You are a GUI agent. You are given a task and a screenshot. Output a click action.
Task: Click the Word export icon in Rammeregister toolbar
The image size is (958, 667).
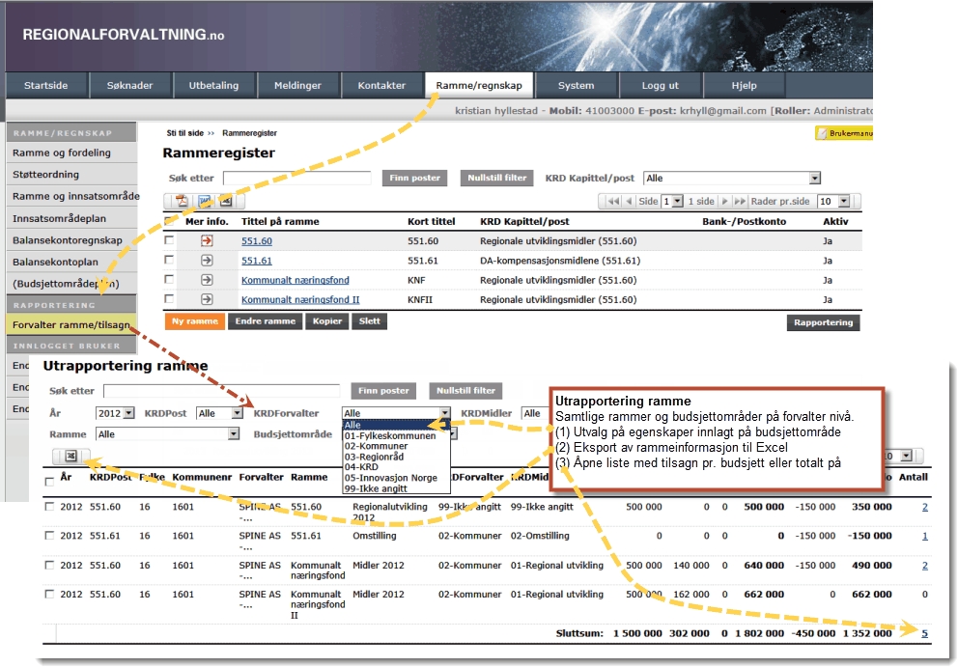(x=203, y=201)
